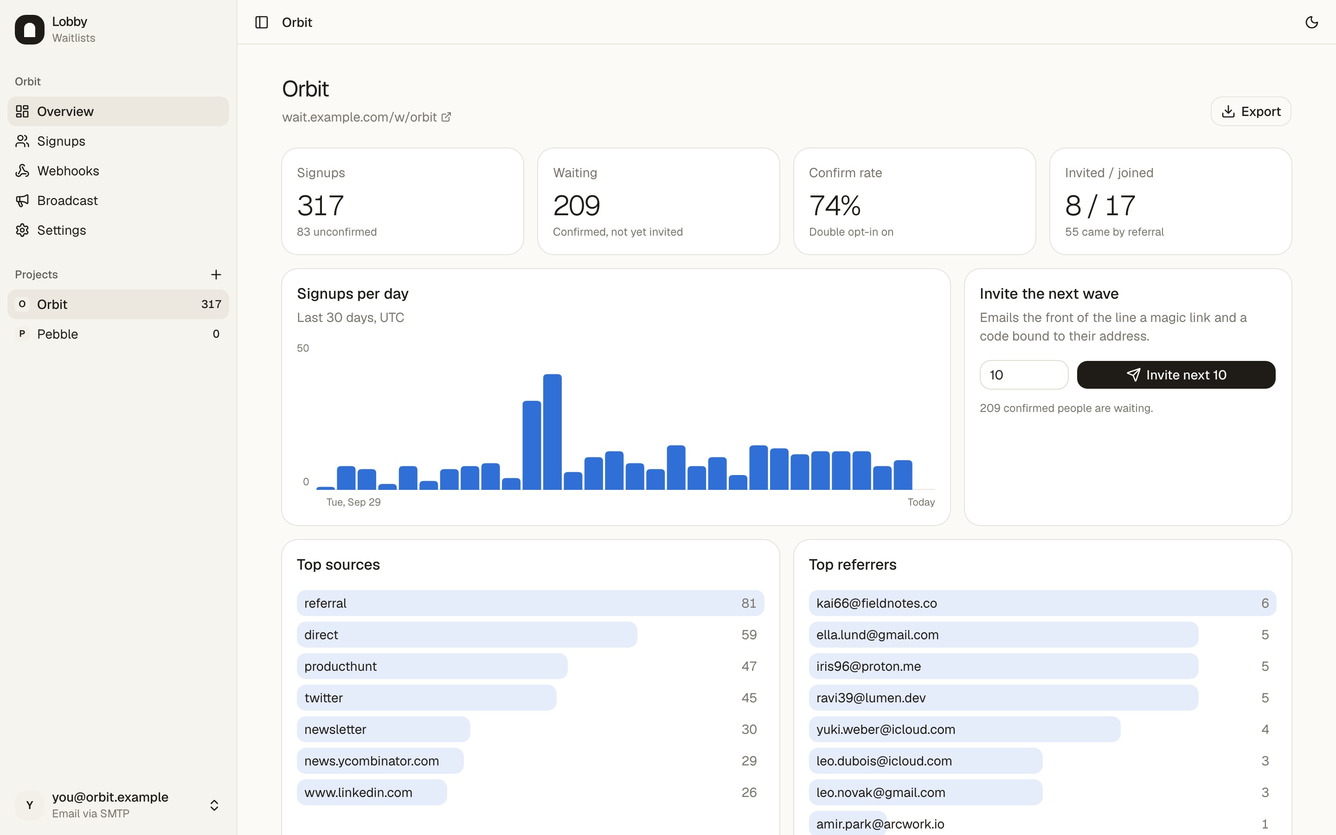Click the external link icon beside URL

point(446,117)
